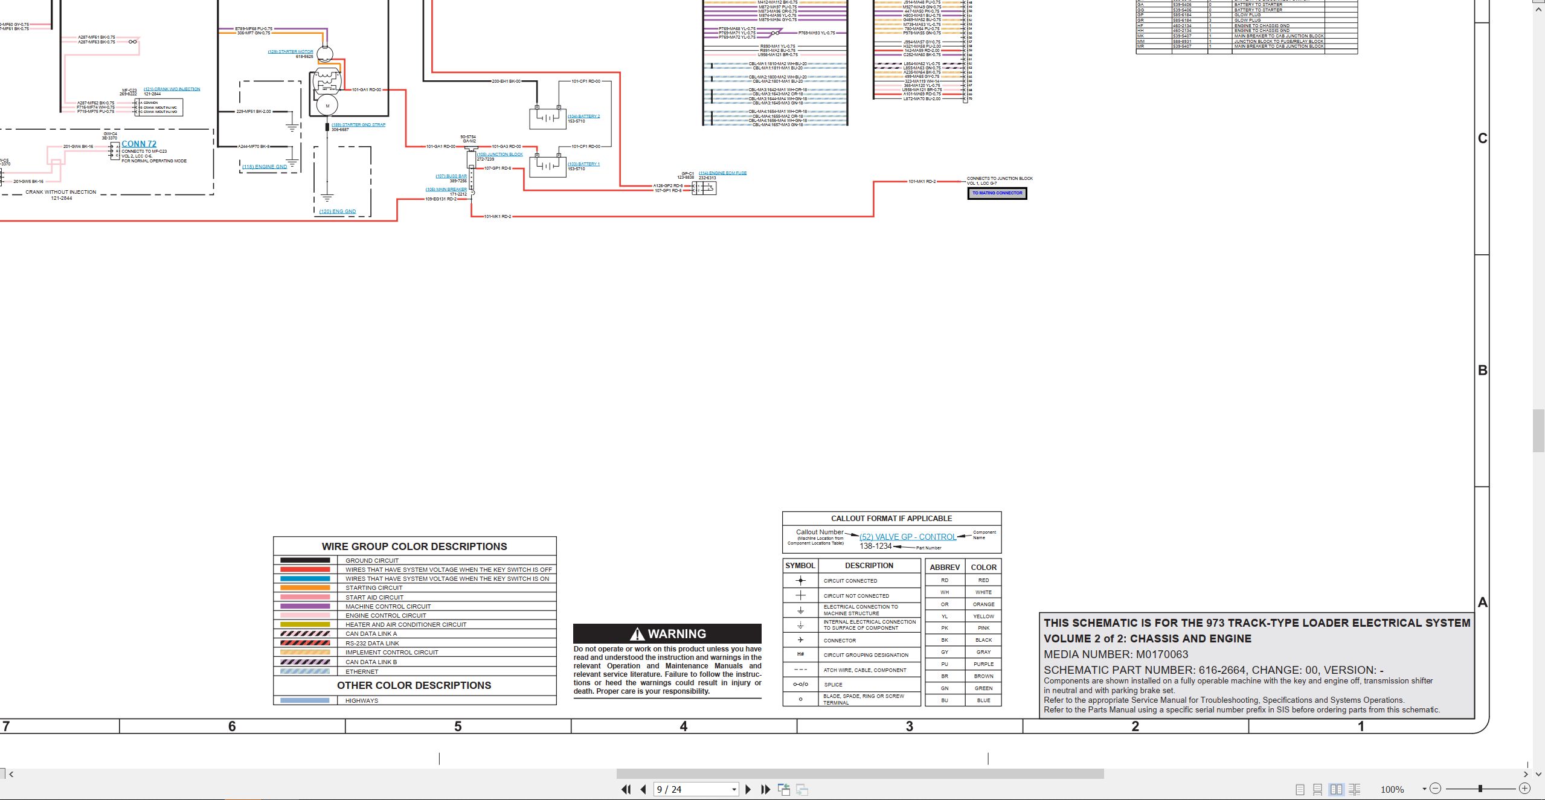This screenshot has width=1545, height=800.
Task: Open the (106) MAIN BREAKER link
Action: 446,190
